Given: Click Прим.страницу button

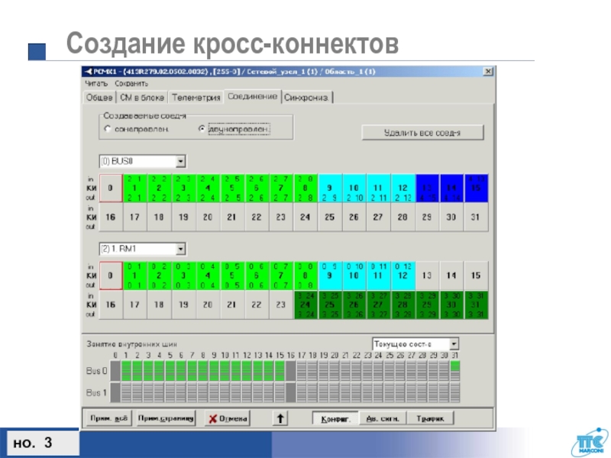Looking at the screenshot, I should point(166,418).
